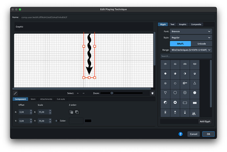
Task: Click the Offset Y input field
Action: coord(24,121)
